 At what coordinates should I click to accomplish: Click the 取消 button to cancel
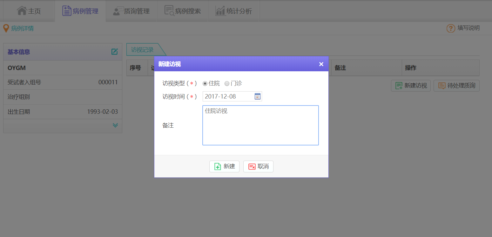(258, 167)
